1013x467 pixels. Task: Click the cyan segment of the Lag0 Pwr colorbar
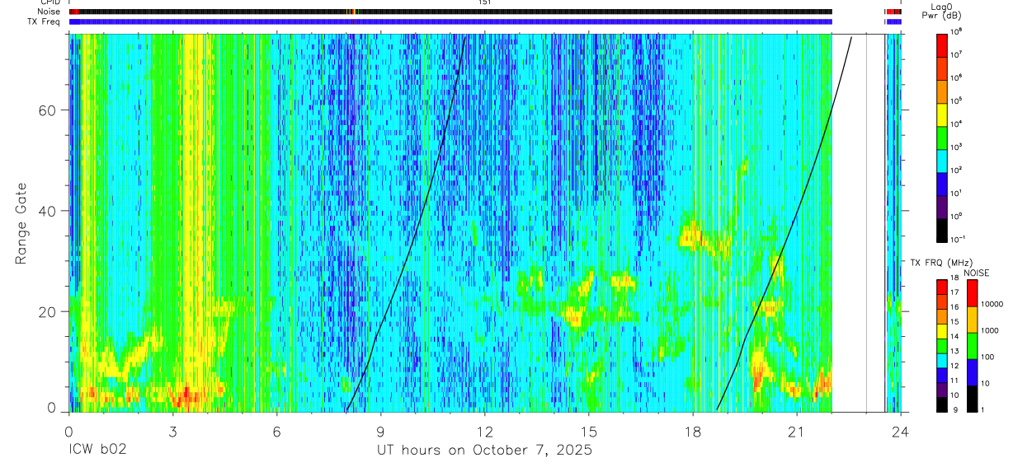(x=941, y=159)
